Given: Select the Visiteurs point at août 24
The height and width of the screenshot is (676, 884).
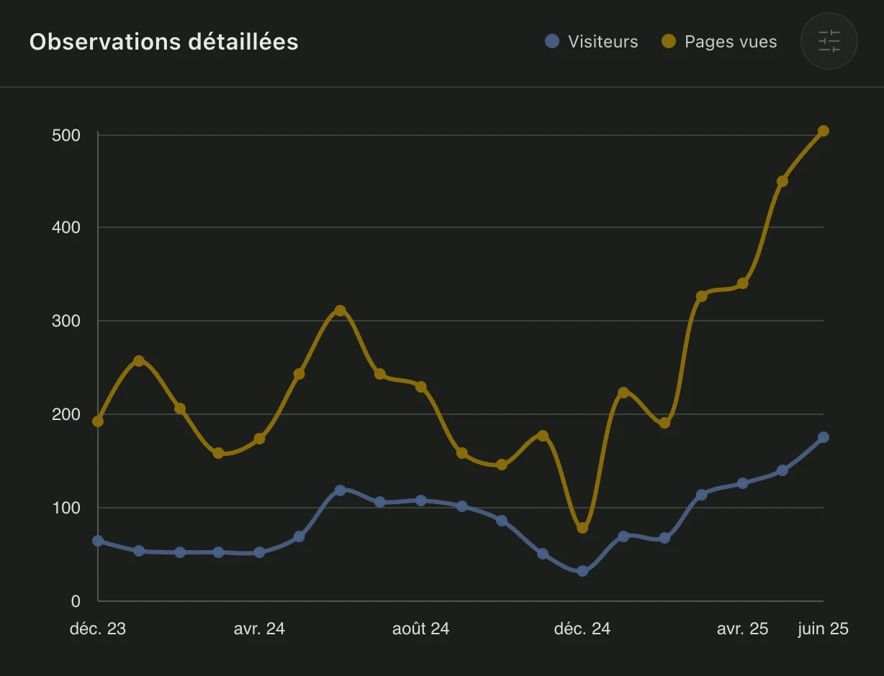Looking at the screenshot, I should [x=421, y=501].
